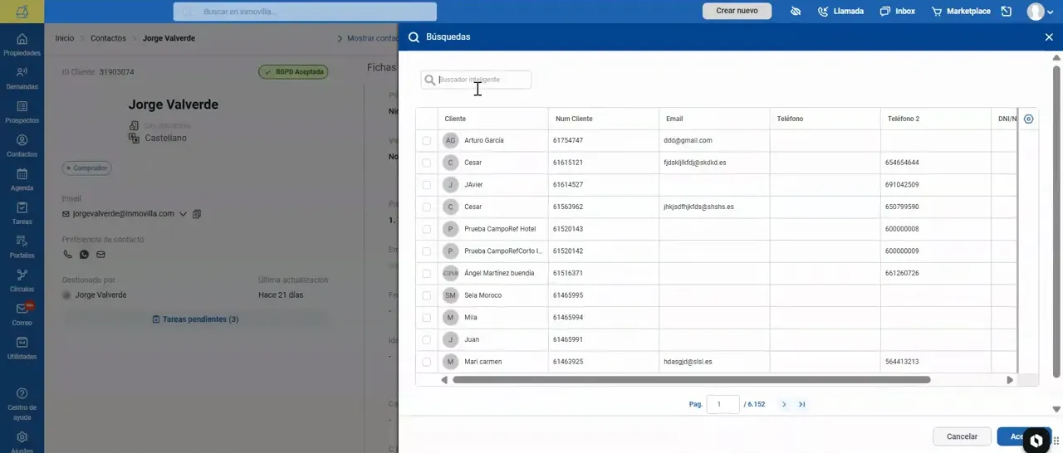Select the checkbox for Mari carmen
The width and height of the screenshot is (1063, 453).
click(427, 362)
